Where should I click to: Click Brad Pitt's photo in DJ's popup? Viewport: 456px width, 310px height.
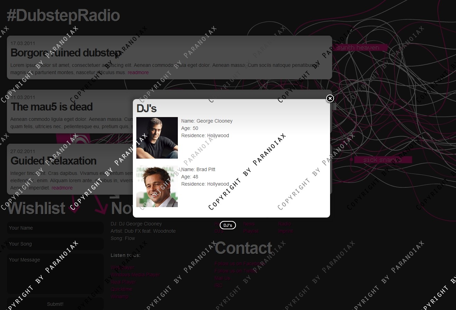point(157,186)
